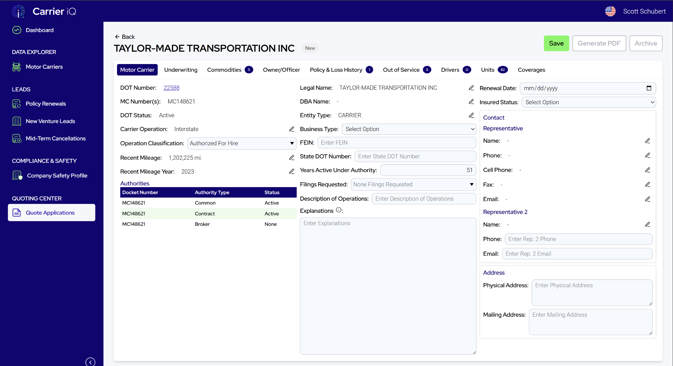The image size is (673, 366).
Task: Open Company Safety Profile from sidebar
Action: point(57,176)
